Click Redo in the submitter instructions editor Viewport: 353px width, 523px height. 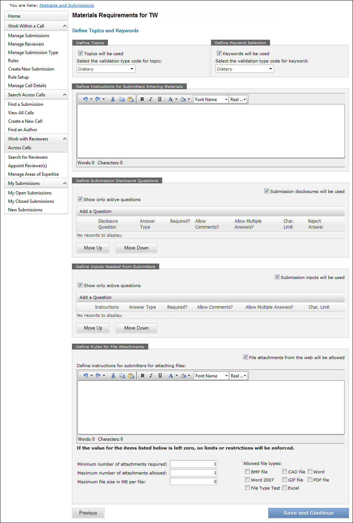coord(98,99)
